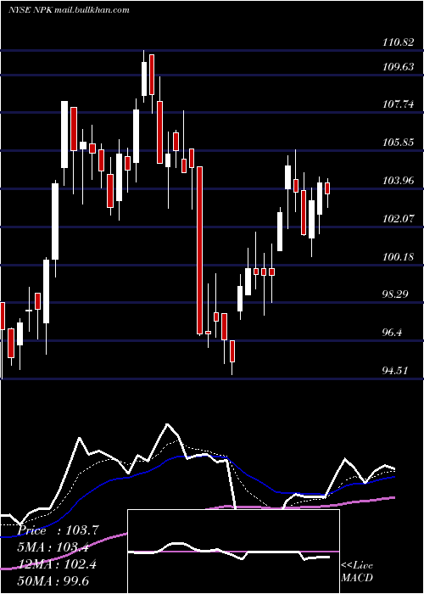This screenshot has height=594, width=424.
Task: Click the tallest red candlestick of the big drop
Action: (199, 250)
